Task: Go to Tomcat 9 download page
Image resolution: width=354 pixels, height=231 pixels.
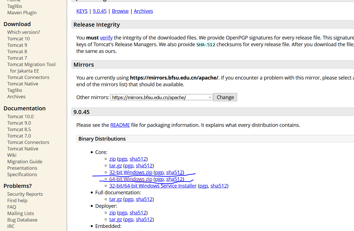Action: pyautogui.click(x=17, y=45)
